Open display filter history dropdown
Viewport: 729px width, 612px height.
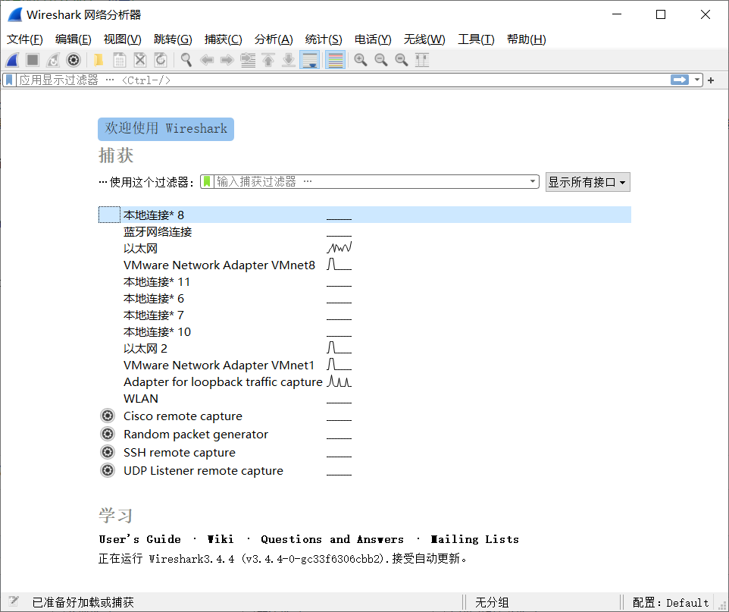click(697, 80)
